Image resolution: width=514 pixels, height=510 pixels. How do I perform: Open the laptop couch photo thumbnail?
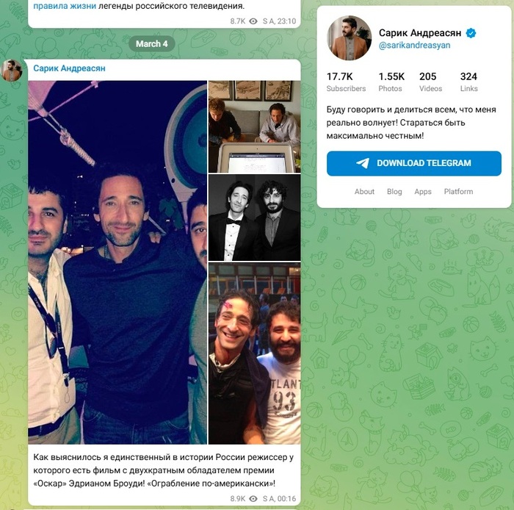pos(254,126)
